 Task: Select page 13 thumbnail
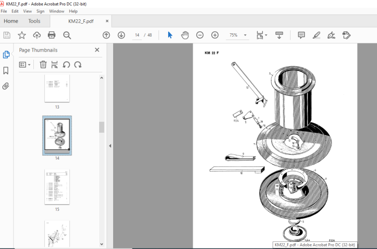coord(57,88)
